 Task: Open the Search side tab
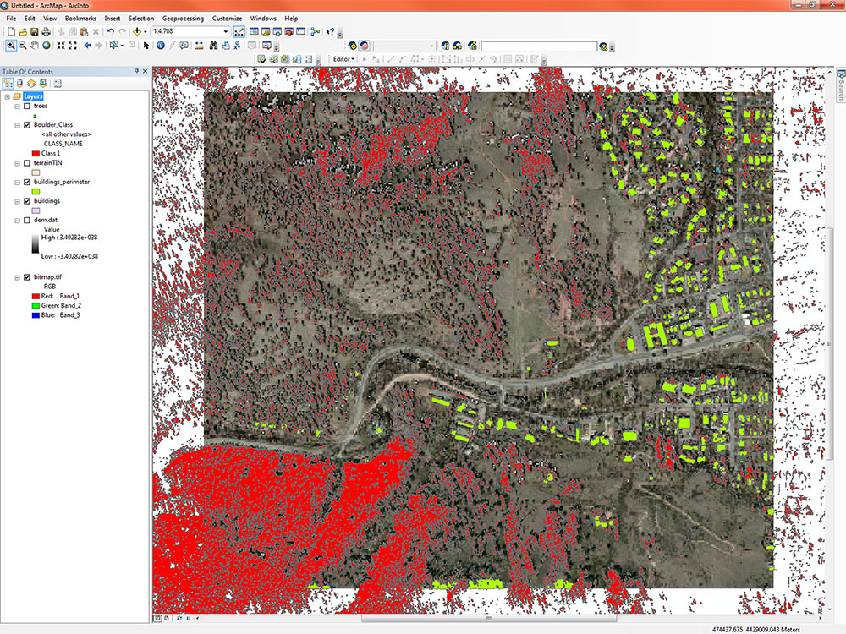click(840, 86)
